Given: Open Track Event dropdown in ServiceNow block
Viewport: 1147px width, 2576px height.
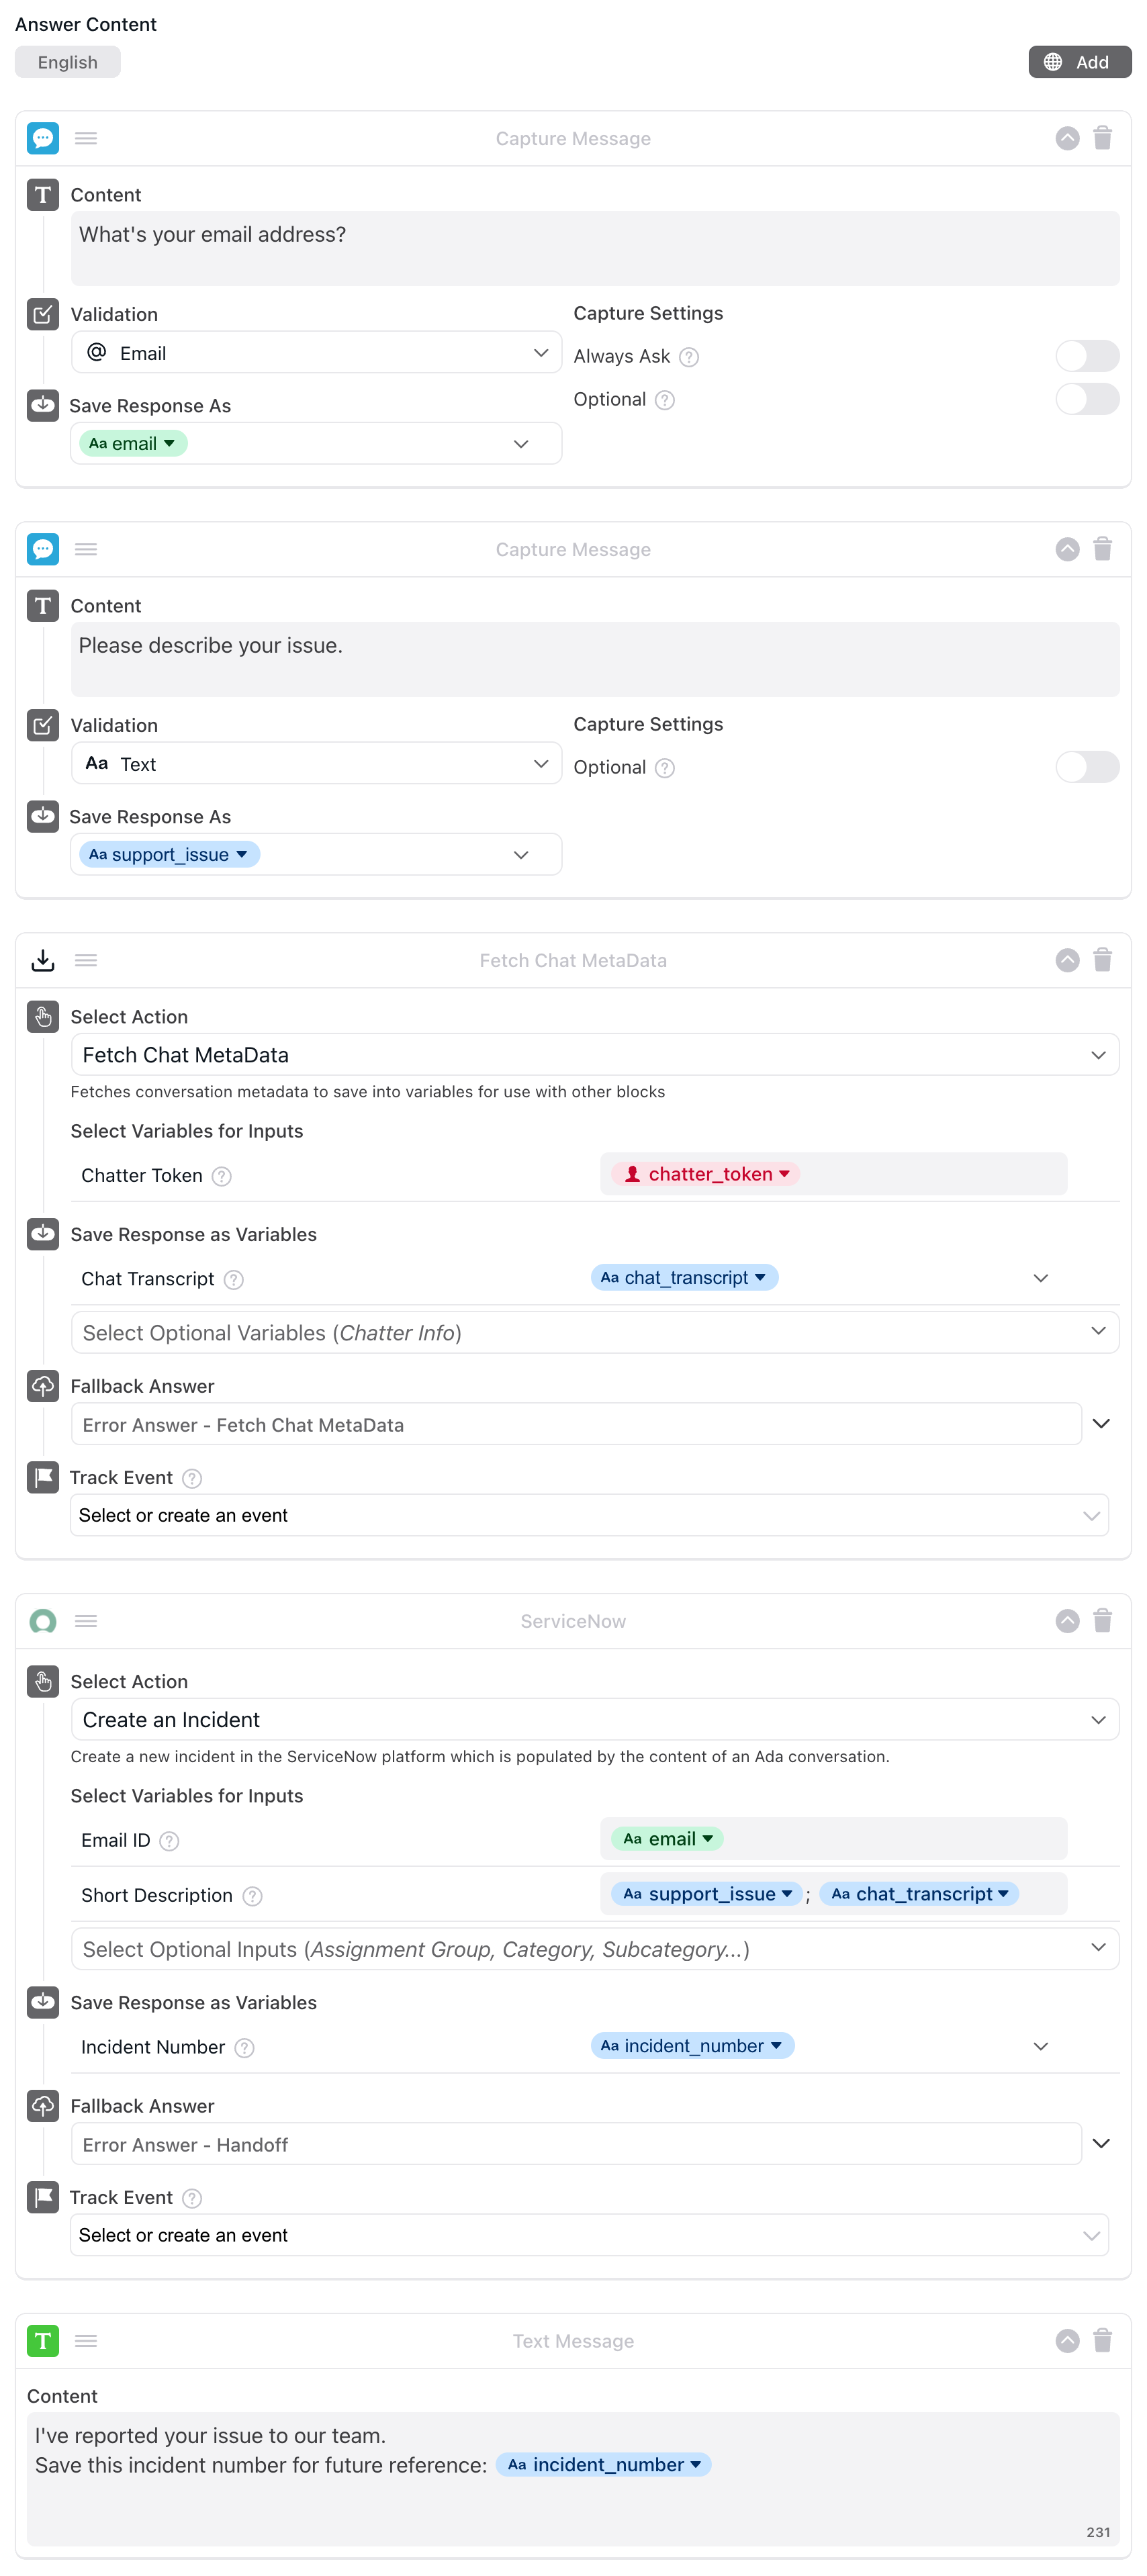Looking at the screenshot, I should point(589,2235).
